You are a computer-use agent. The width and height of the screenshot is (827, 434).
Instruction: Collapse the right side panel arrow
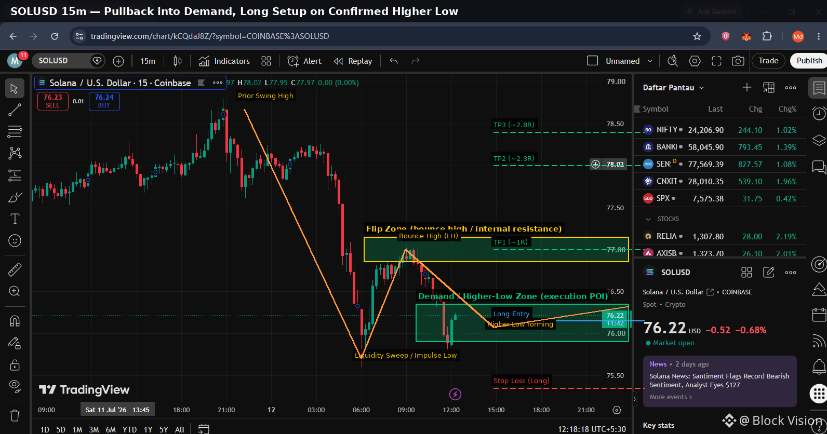[x=634, y=399]
